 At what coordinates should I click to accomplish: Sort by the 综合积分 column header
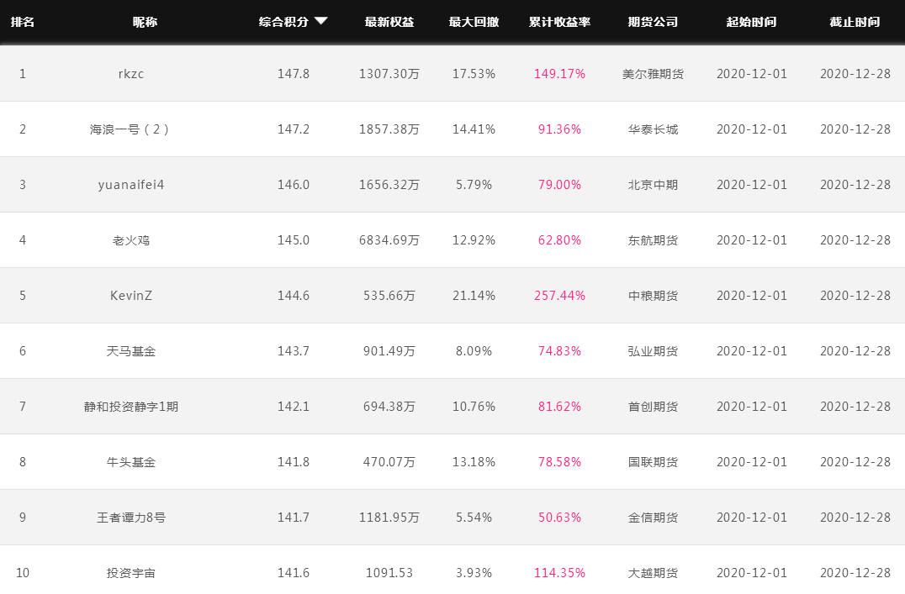click(x=283, y=22)
